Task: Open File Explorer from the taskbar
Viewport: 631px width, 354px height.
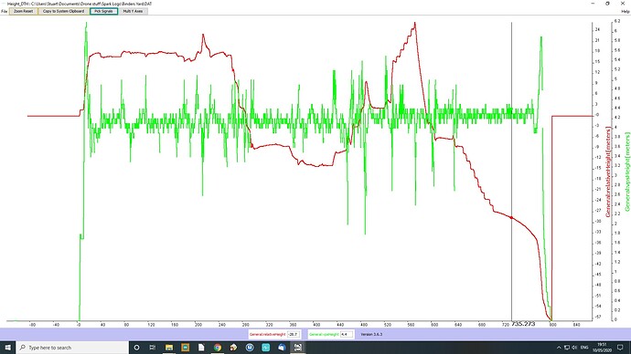Action: click(169, 348)
